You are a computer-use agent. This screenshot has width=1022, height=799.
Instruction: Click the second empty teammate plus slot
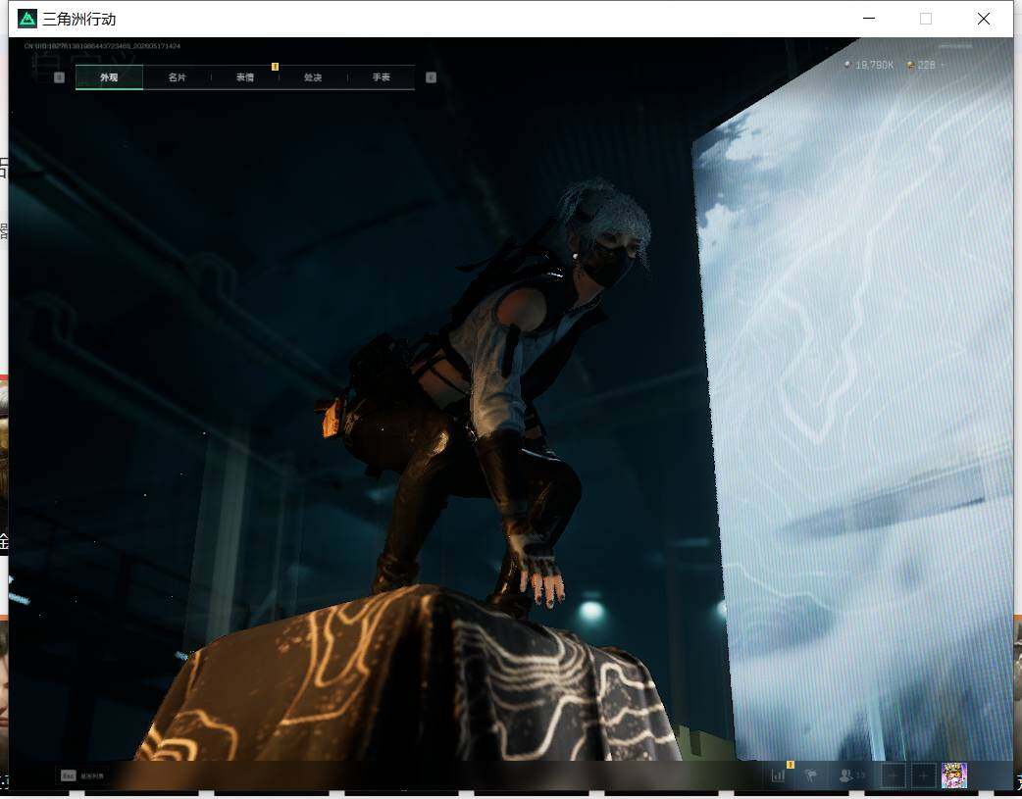924,775
